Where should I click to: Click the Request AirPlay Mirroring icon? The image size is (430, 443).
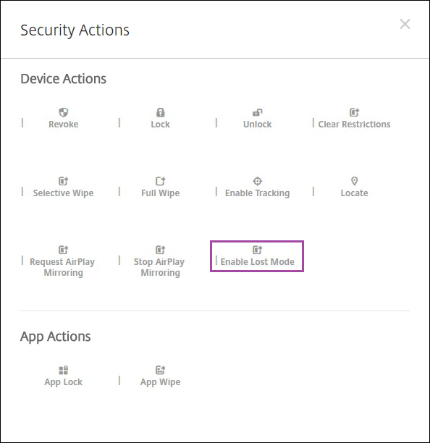[63, 250]
